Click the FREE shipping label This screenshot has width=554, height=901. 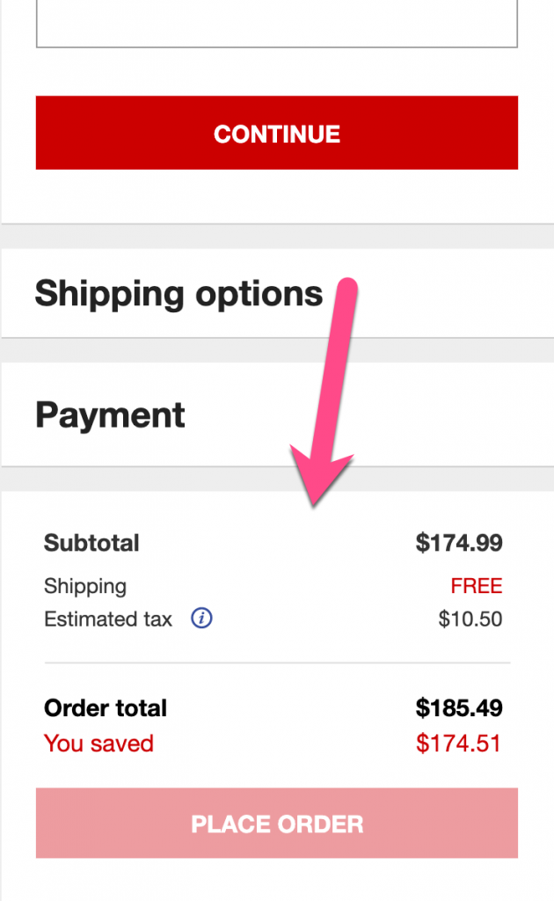(x=476, y=585)
